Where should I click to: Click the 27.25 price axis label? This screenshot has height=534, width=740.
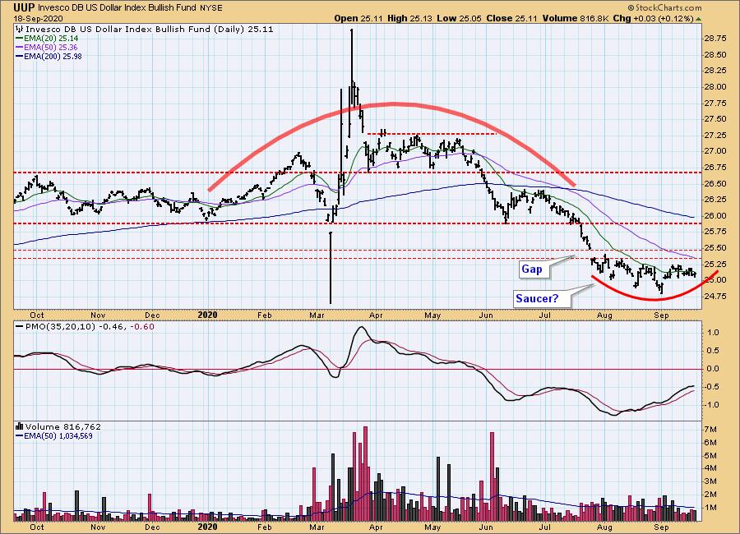pyautogui.click(x=715, y=136)
